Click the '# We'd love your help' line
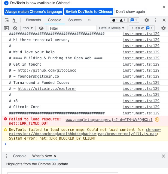Image resolution: width=168 pixels, height=174 pixels. pyautogui.click(x=32, y=52)
